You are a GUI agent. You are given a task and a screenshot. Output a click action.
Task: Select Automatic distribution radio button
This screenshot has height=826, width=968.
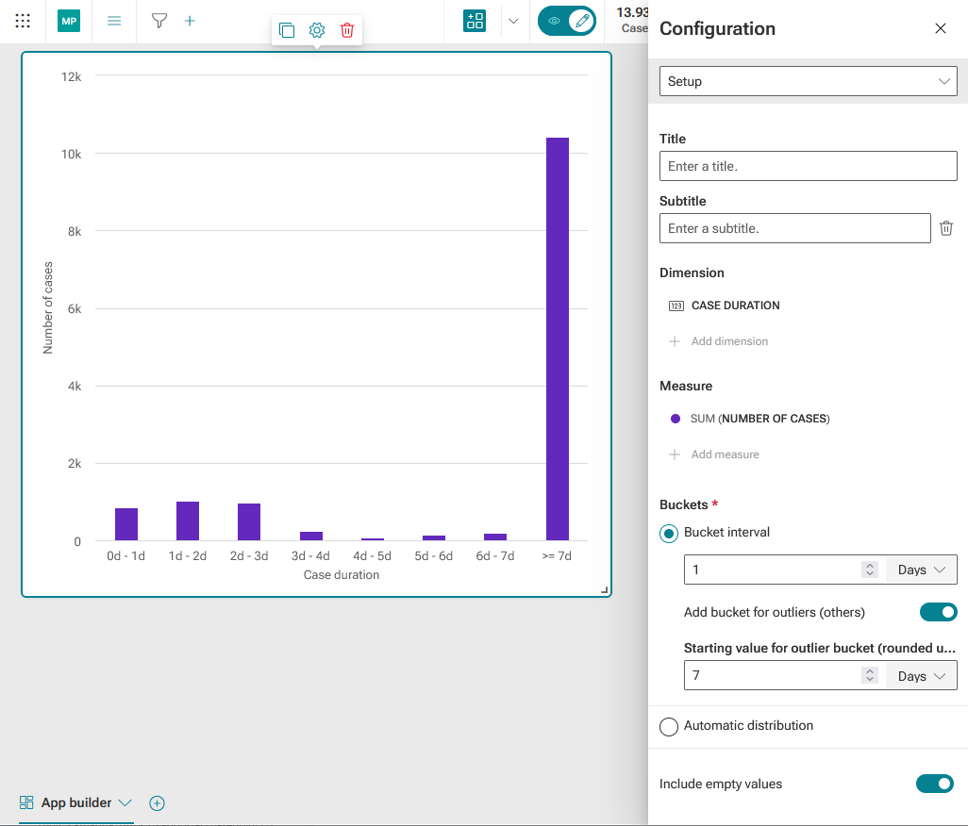(669, 726)
